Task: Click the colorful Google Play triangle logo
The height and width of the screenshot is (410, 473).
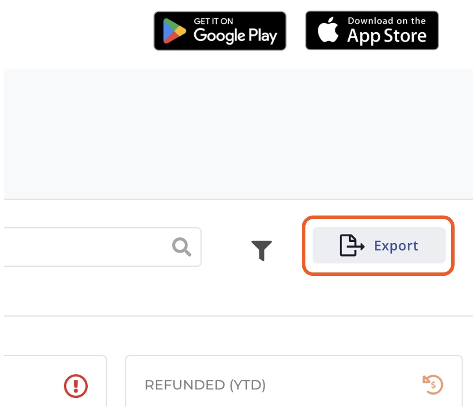Action: click(174, 31)
